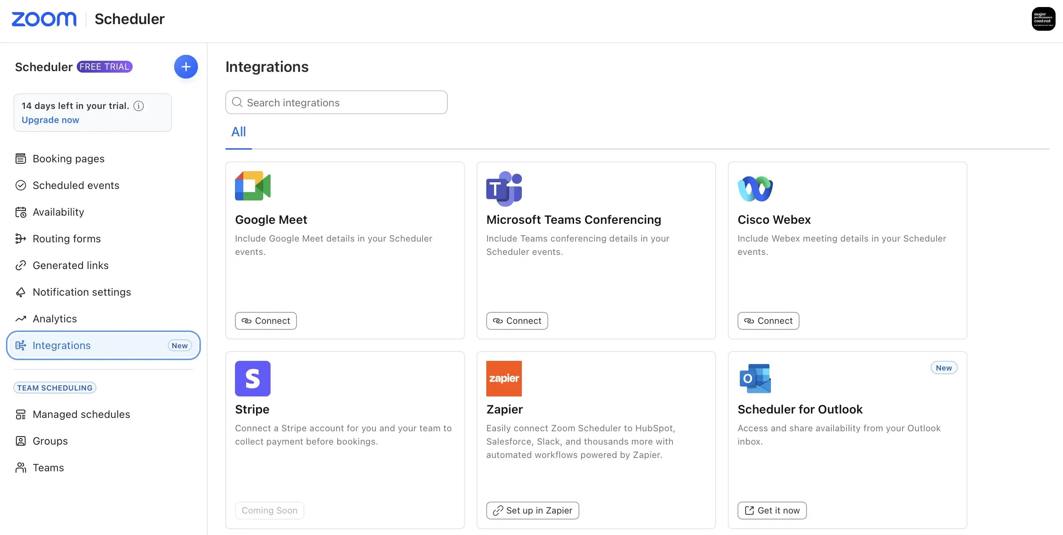Open the profile avatar menu
Viewport: 1063px width, 535px height.
1043,19
